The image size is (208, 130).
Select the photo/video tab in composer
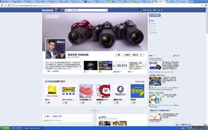[57, 116]
